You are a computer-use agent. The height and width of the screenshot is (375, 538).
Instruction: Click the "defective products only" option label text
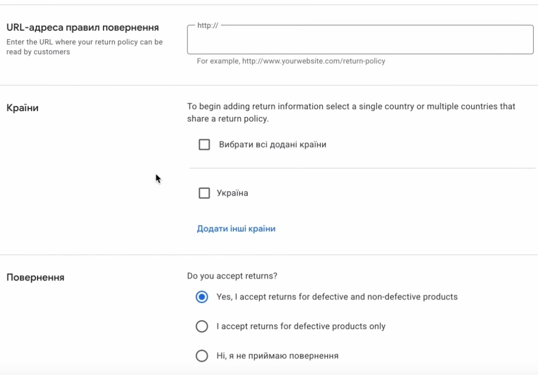pyautogui.click(x=301, y=326)
